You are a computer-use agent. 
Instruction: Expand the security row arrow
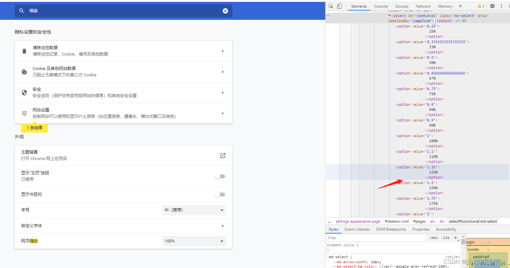pos(223,93)
